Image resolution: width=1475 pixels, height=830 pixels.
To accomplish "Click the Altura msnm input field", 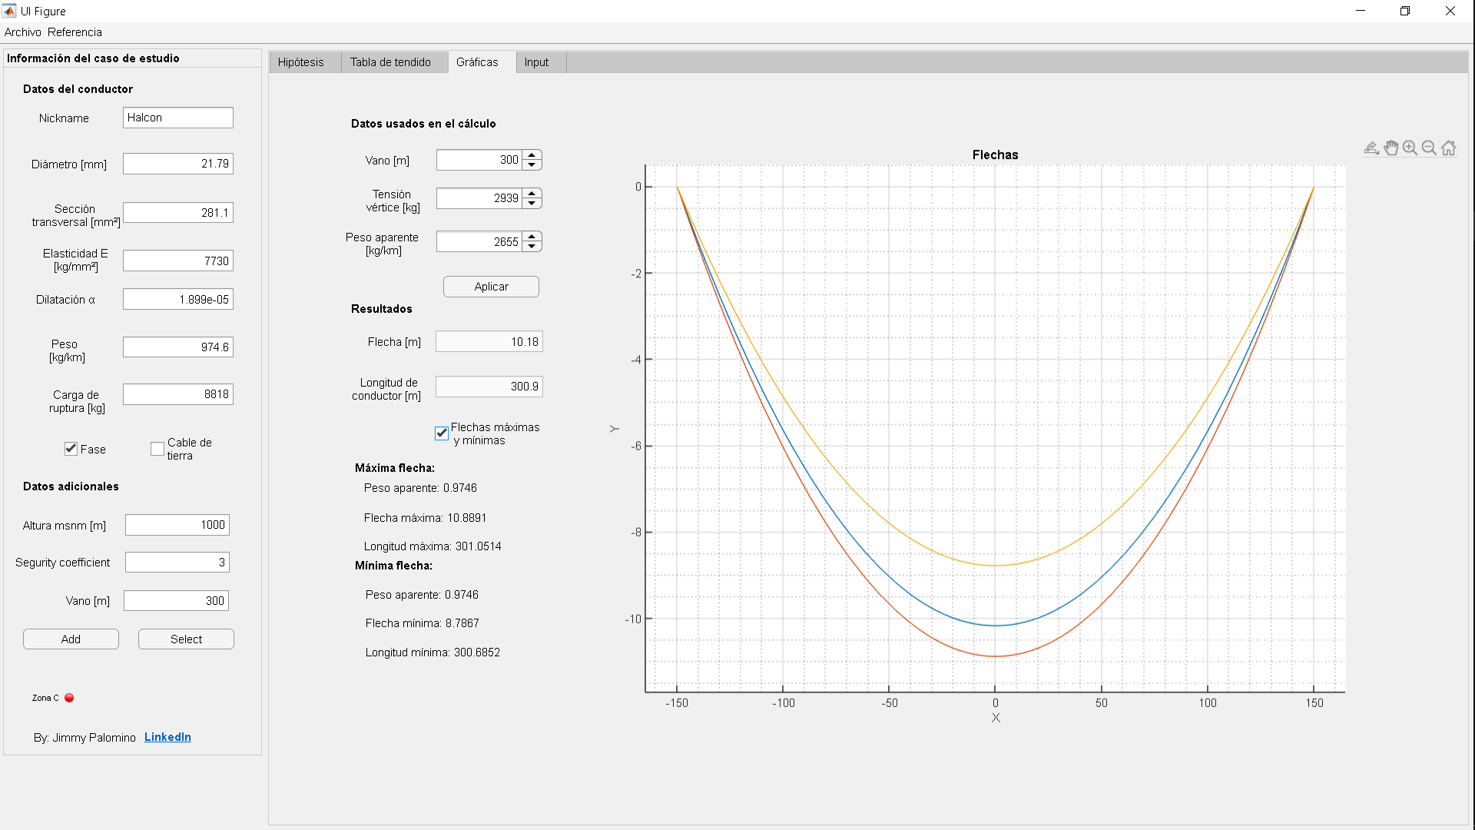I will (177, 525).
